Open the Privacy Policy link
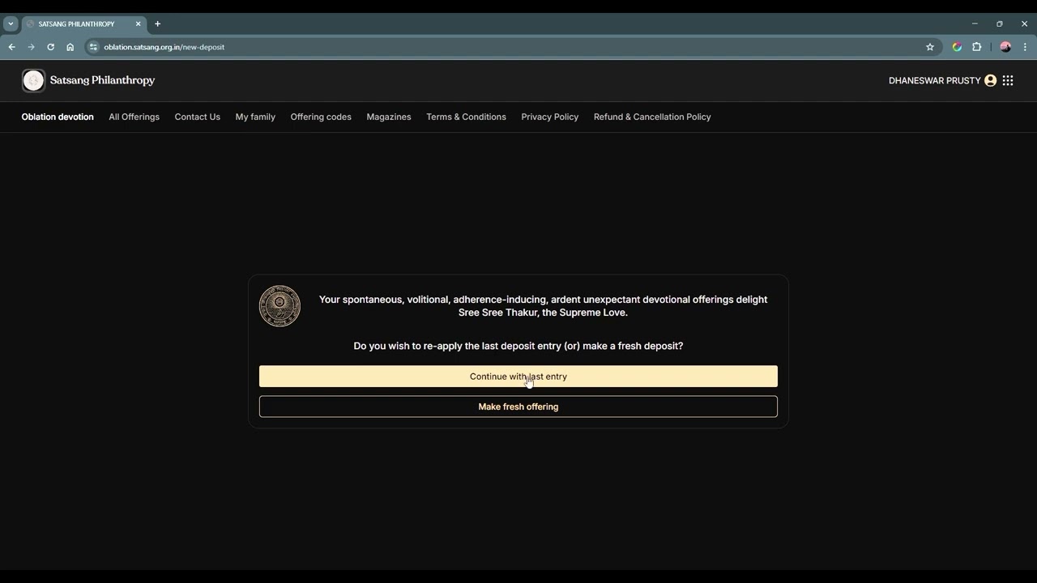The image size is (1037, 583). point(549,117)
